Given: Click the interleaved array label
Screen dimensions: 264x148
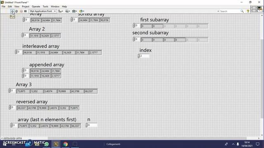Looking at the screenshot, I should point(41,46).
